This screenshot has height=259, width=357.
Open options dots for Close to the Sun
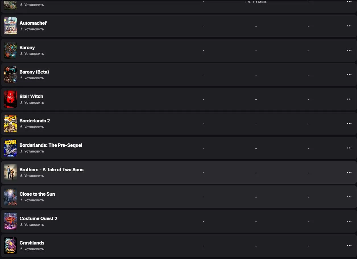click(x=349, y=197)
